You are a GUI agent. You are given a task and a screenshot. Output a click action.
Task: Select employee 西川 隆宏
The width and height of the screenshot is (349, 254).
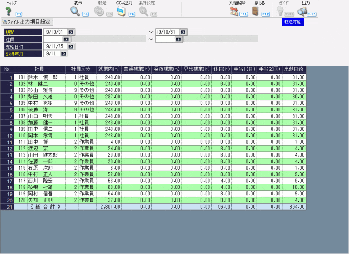click(40, 181)
